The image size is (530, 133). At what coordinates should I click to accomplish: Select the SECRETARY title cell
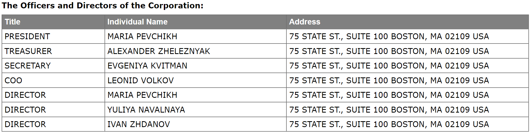[27, 66]
